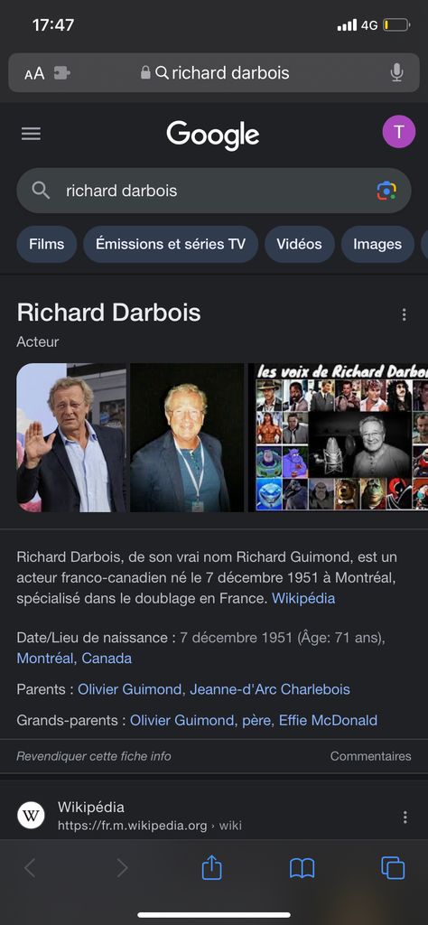428x925 pixels.
Task: Open the AA reader text size menu
Action: (x=34, y=74)
